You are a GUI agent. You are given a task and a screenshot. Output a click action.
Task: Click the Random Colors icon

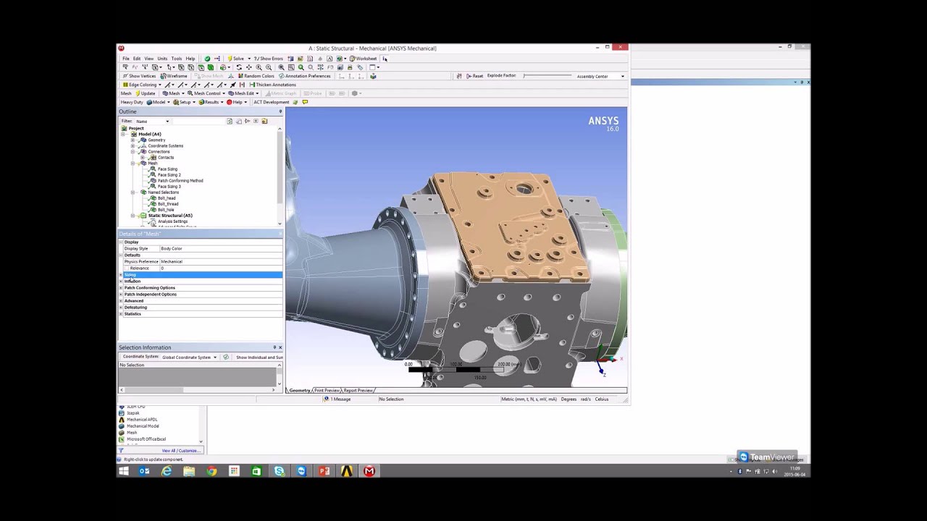240,76
